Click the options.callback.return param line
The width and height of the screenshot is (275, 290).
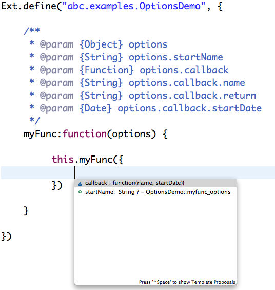pyautogui.click(x=143, y=96)
